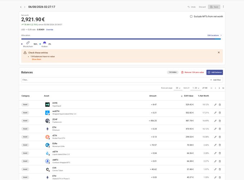Delete the wstETH balance row
244x180 pixels.
click(220, 113)
